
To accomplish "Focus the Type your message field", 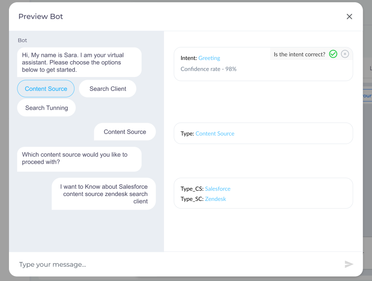I will [x=175, y=264].
